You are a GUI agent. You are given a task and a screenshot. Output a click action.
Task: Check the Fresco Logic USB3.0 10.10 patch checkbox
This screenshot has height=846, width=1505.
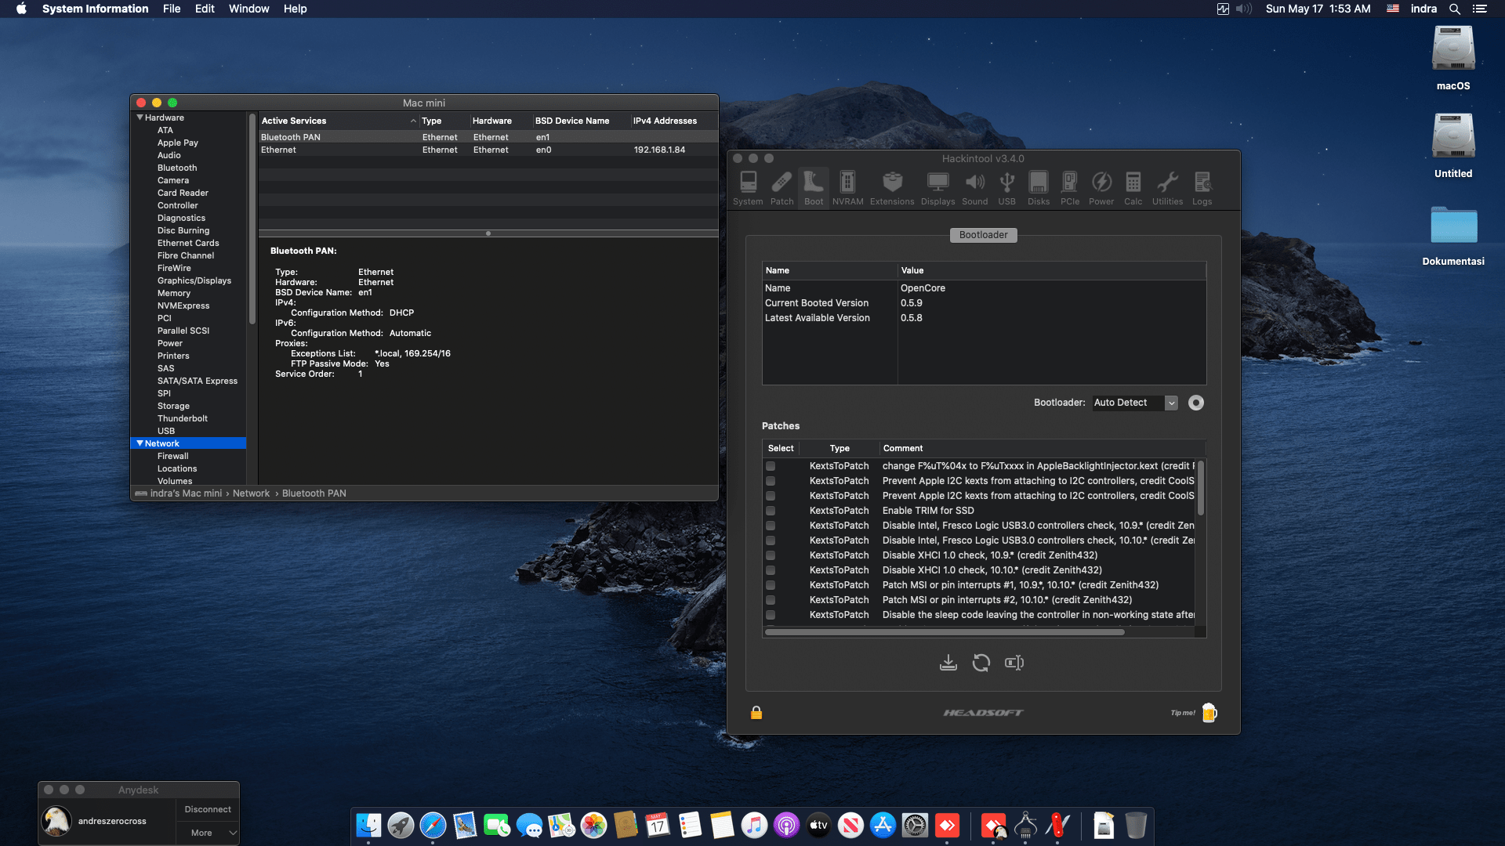[771, 540]
